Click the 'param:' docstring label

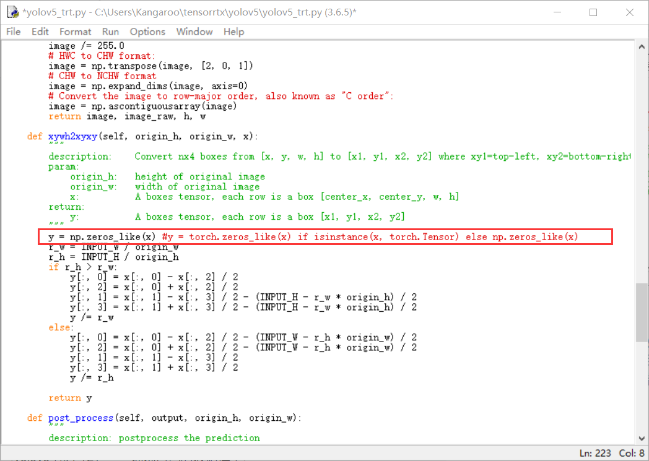pos(63,166)
